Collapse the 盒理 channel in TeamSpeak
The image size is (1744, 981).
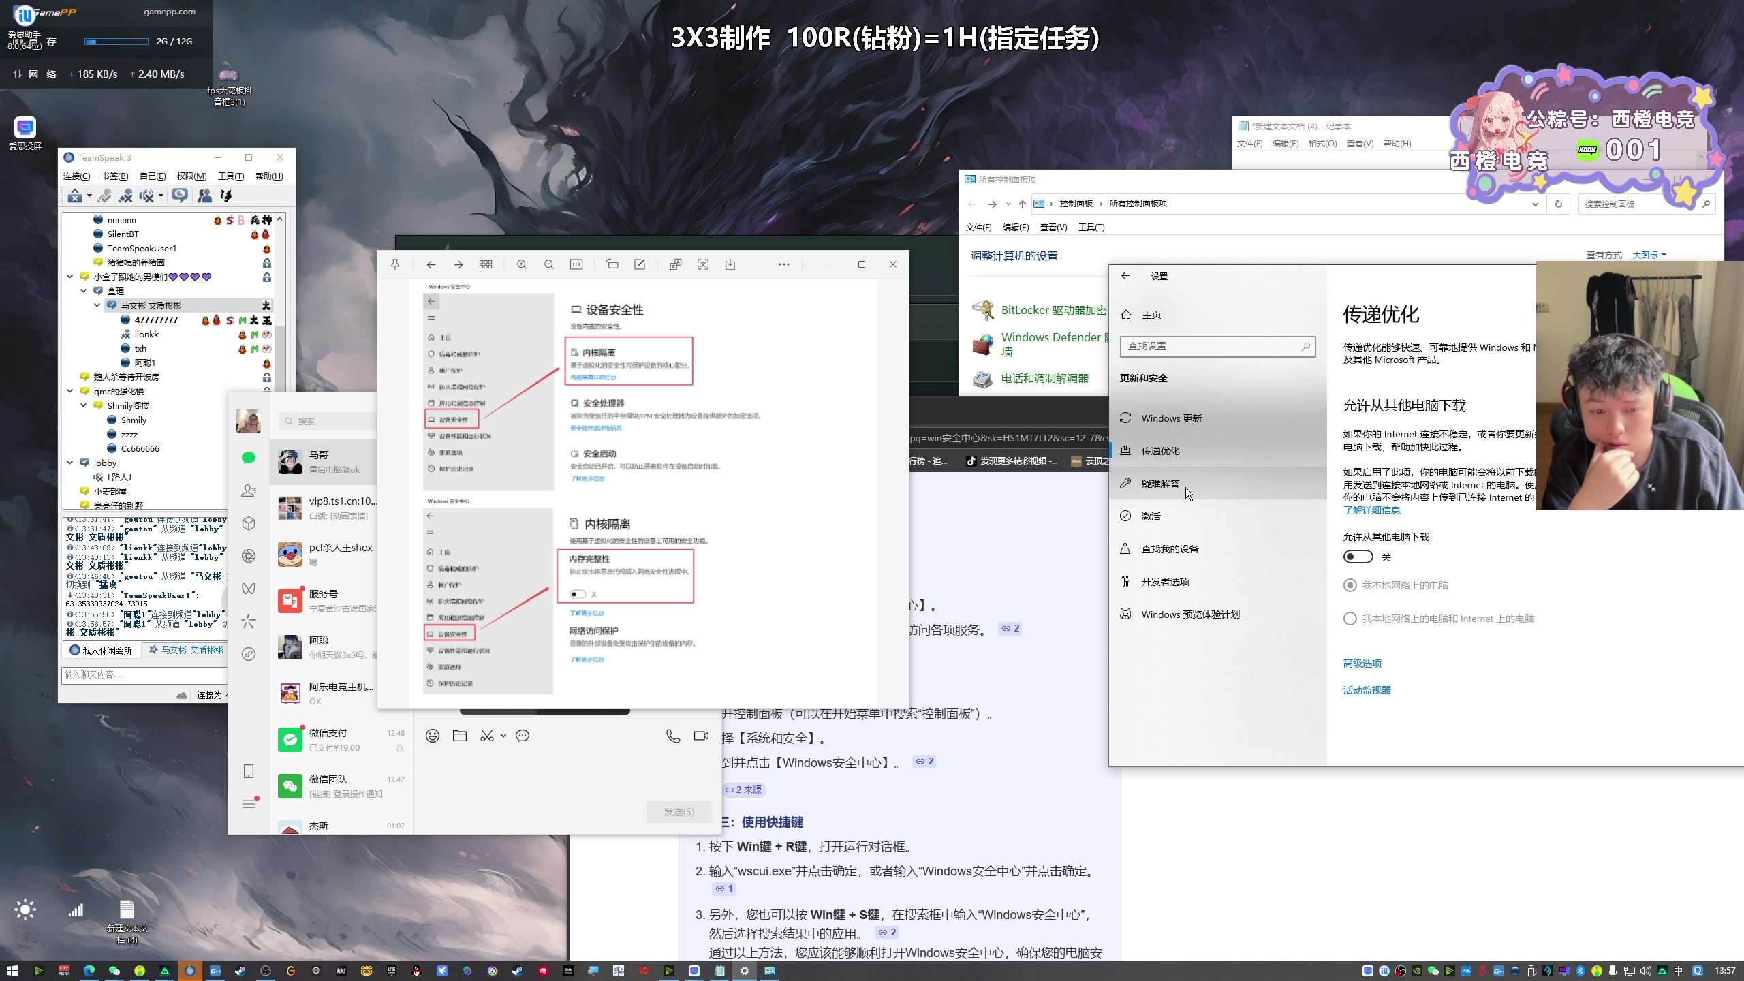point(84,291)
